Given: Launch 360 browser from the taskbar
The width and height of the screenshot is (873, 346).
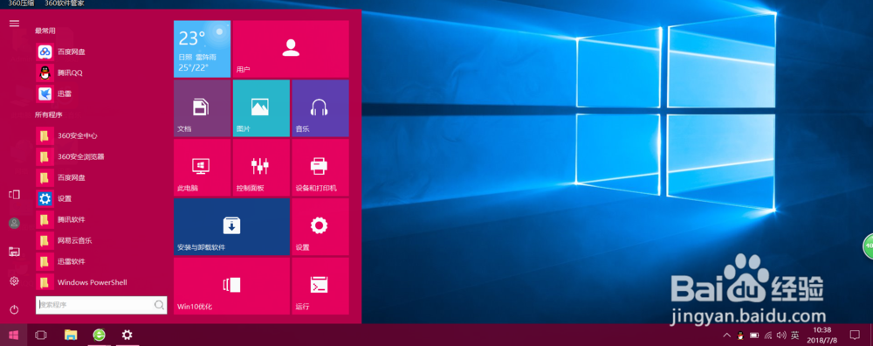Looking at the screenshot, I should click(x=99, y=335).
